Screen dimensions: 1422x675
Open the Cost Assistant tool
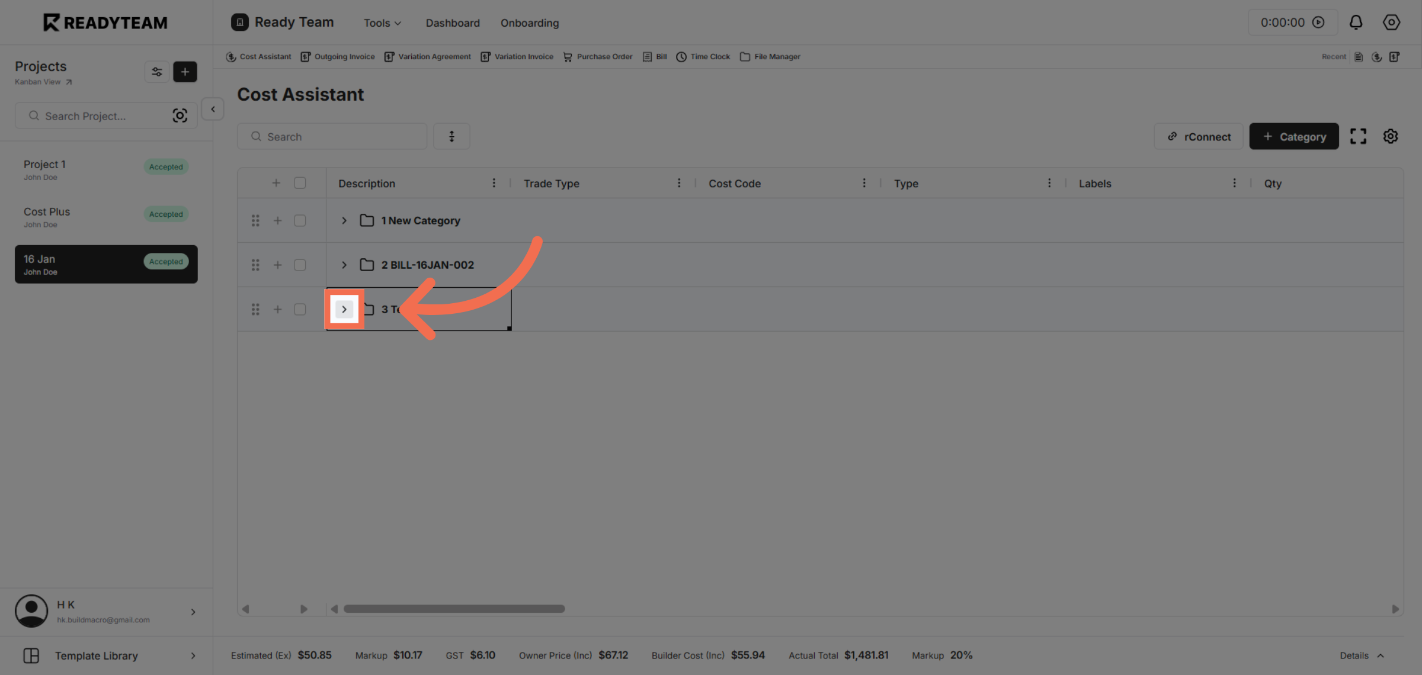point(265,56)
